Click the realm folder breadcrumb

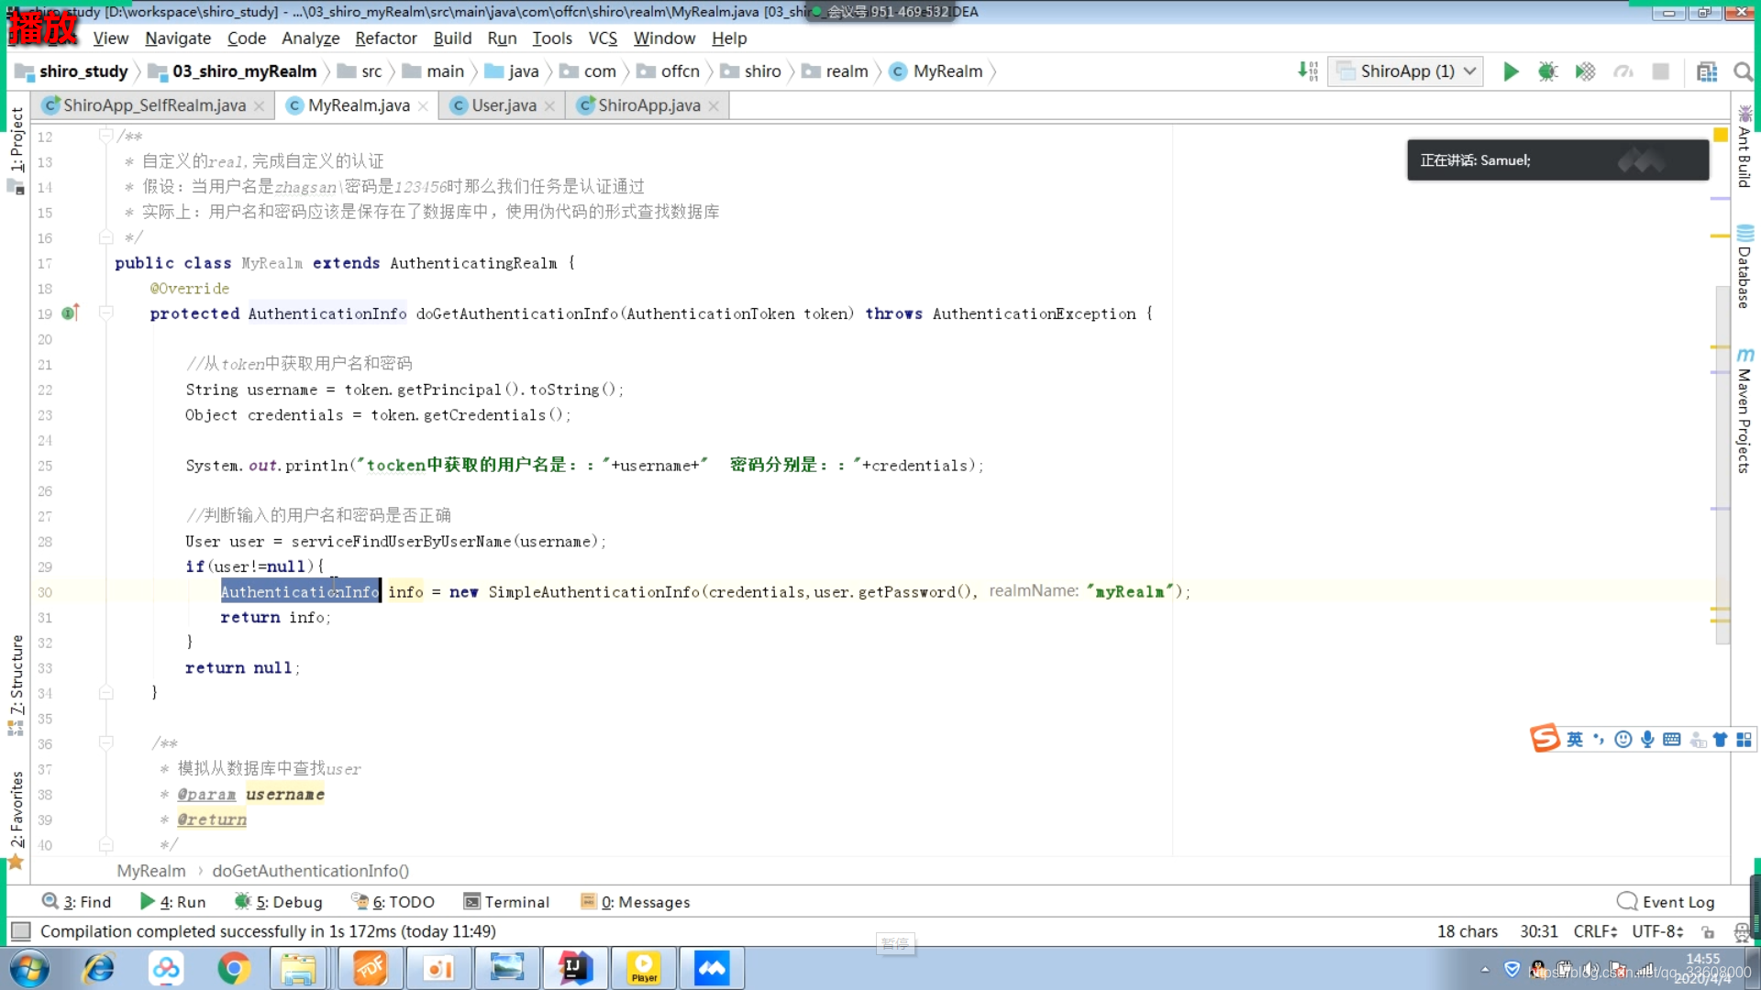[836, 71]
